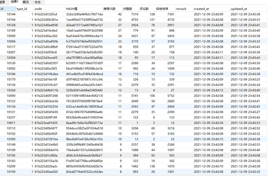Select the type_id column header

[25, 9]
